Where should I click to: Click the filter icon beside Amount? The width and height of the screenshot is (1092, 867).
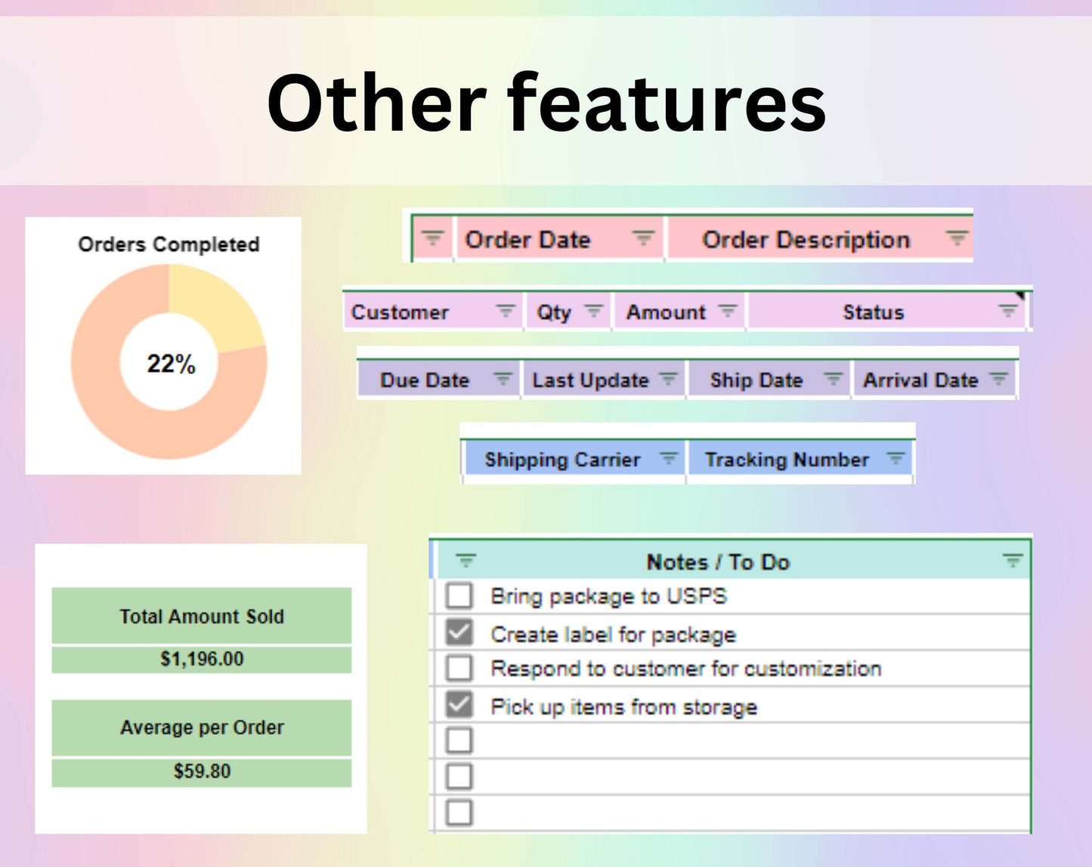pos(727,311)
